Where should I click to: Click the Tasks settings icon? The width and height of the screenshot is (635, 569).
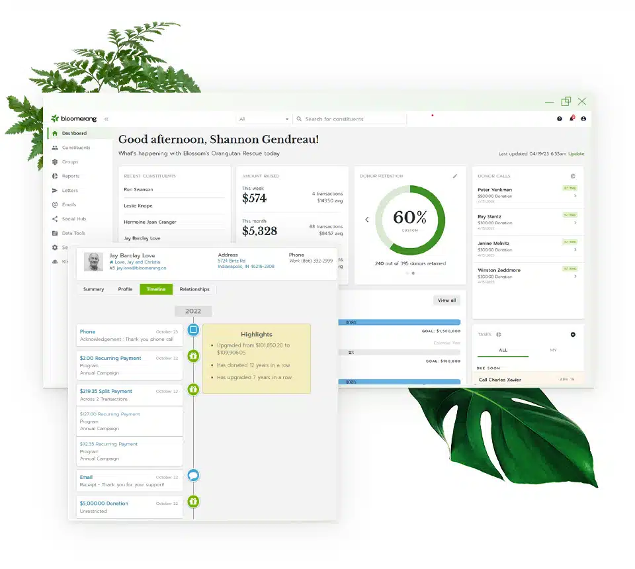[x=499, y=335]
